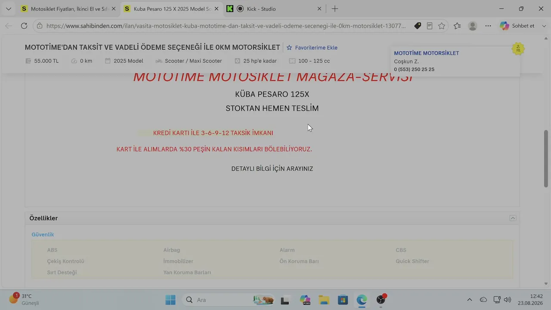
Task: Click the 25 hp'e kadar value
Action: point(260,61)
